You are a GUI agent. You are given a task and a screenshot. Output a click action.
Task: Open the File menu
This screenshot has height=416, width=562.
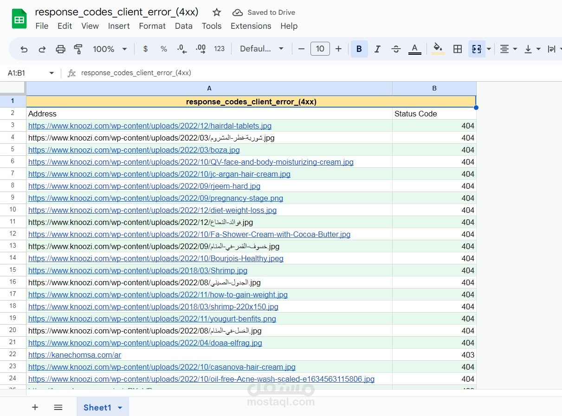[x=42, y=26]
